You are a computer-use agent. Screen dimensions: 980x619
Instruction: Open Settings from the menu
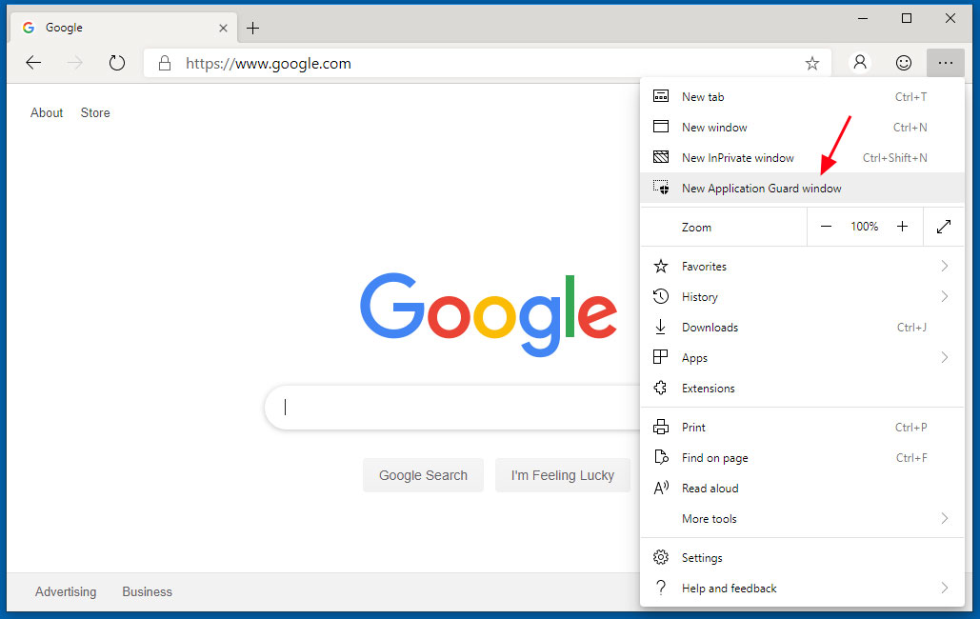coord(803,557)
